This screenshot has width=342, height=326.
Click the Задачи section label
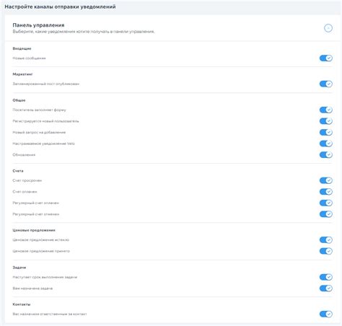(x=19, y=268)
